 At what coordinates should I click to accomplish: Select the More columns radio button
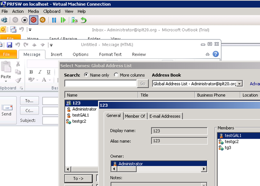[116, 75]
